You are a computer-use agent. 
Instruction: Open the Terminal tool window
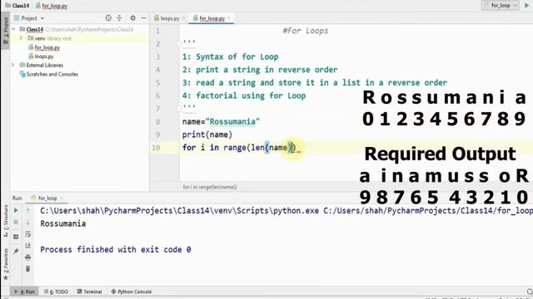tap(90, 292)
